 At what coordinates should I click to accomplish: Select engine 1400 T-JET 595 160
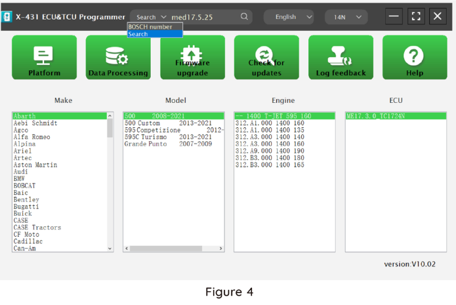point(285,116)
